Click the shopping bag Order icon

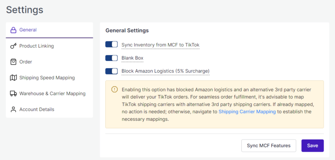(x=14, y=62)
